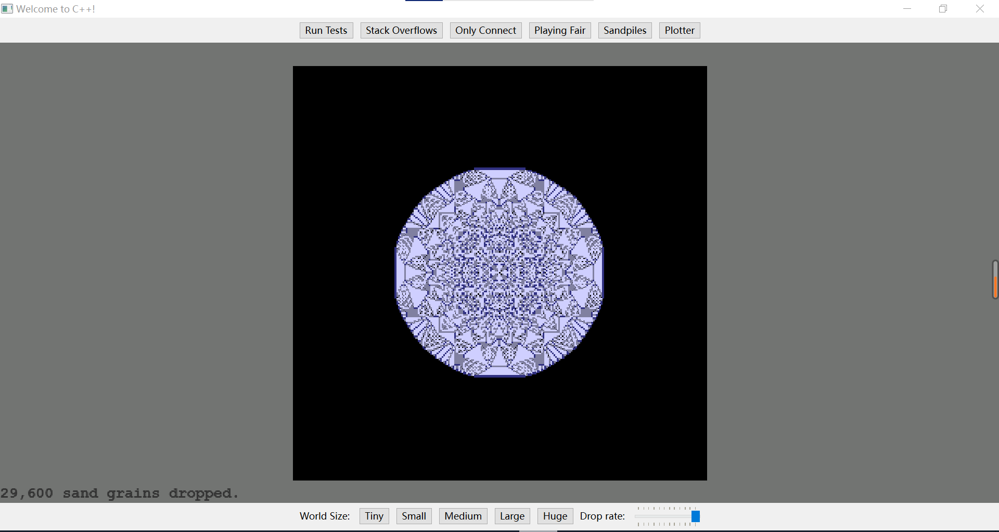Set world size to Tiny
The width and height of the screenshot is (999, 532).
(x=374, y=516)
